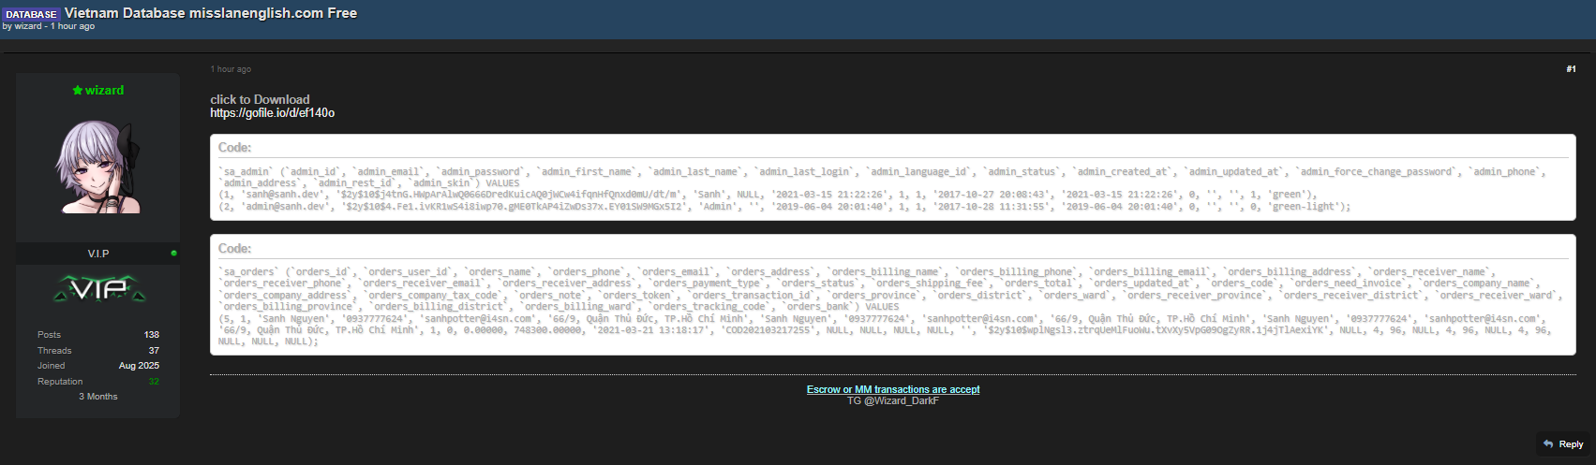Screen dimensions: 1596x465
Task: Click the author name wizard under thread title
Action: [28, 26]
